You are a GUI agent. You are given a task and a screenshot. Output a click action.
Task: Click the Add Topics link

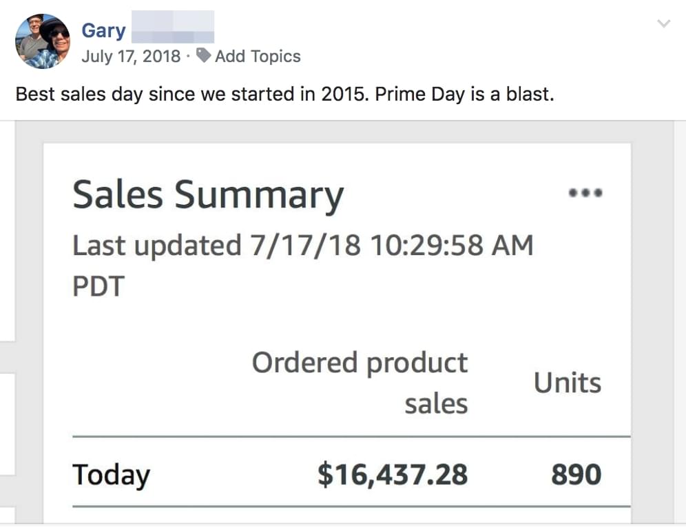click(x=258, y=56)
